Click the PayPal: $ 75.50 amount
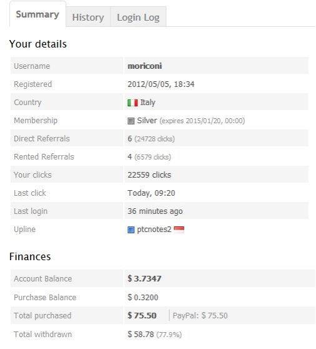 click(200, 316)
